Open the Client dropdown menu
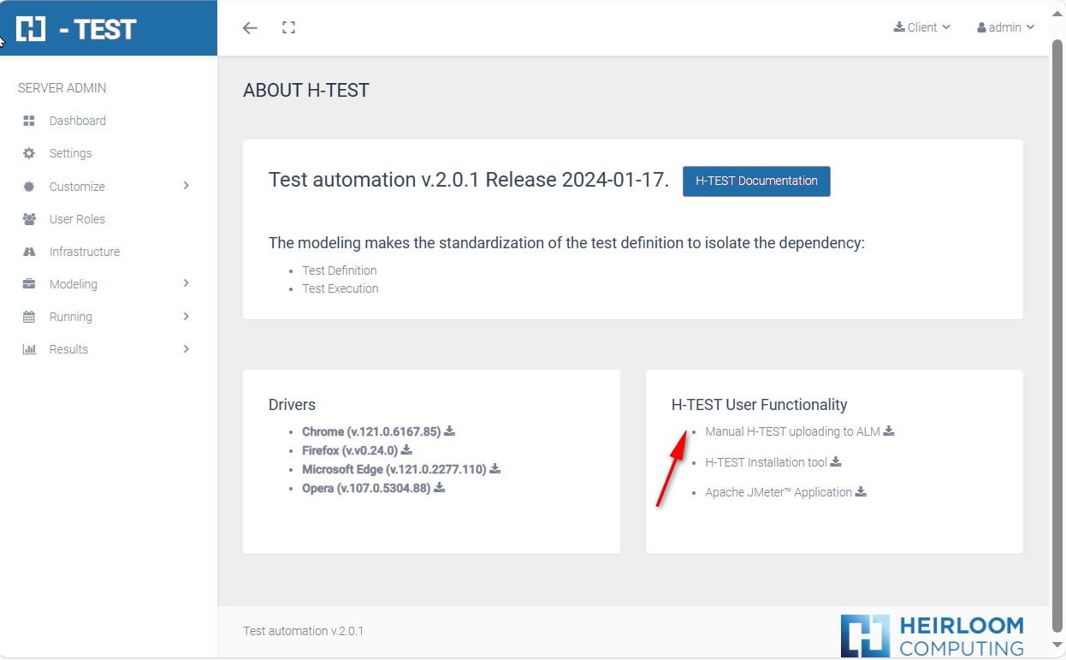This screenshot has width=1066, height=660. pos(921,27)
